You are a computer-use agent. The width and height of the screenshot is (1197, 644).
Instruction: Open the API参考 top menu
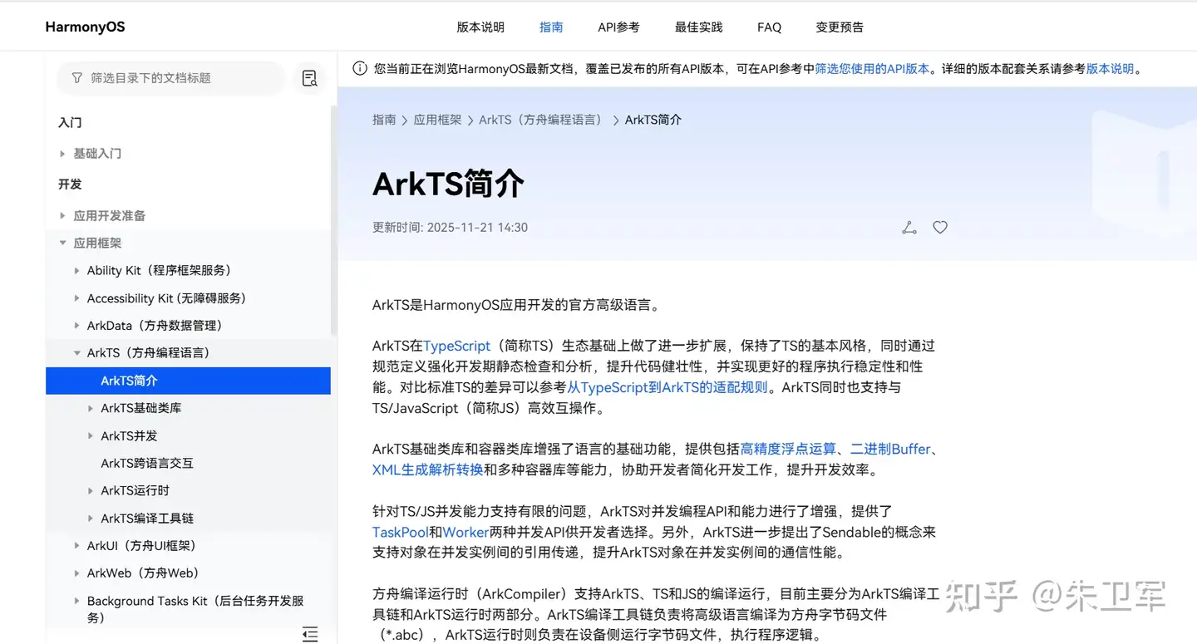pyautogui.click(x=618, y=27)
